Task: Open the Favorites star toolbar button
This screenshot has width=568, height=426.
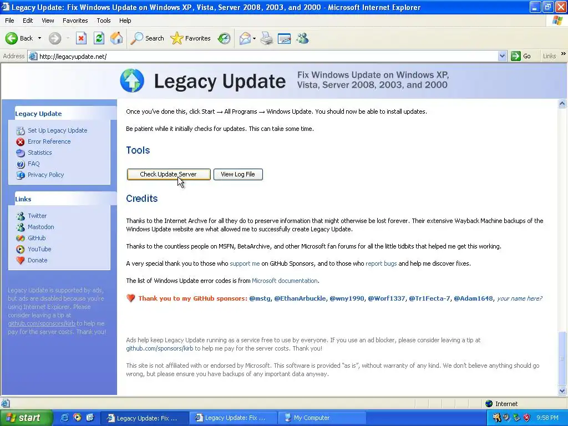Action: 191,38
